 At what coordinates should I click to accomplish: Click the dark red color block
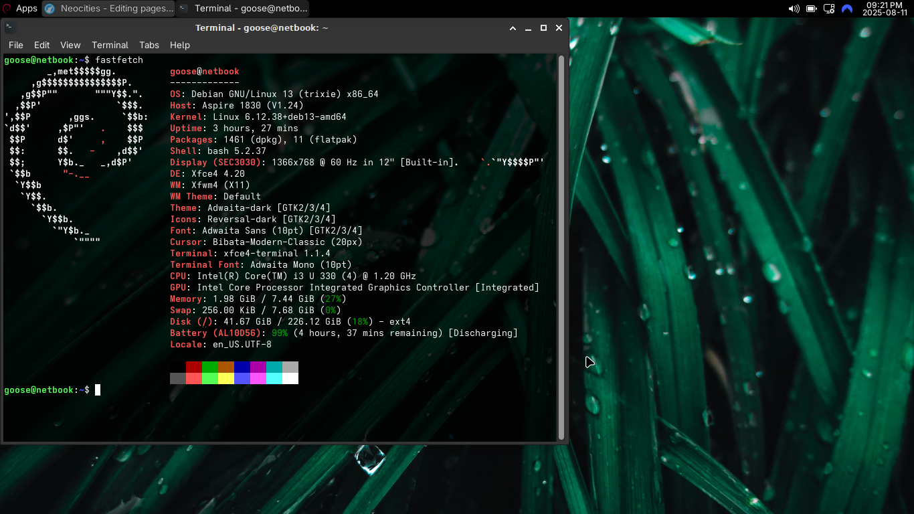point(194,367)
